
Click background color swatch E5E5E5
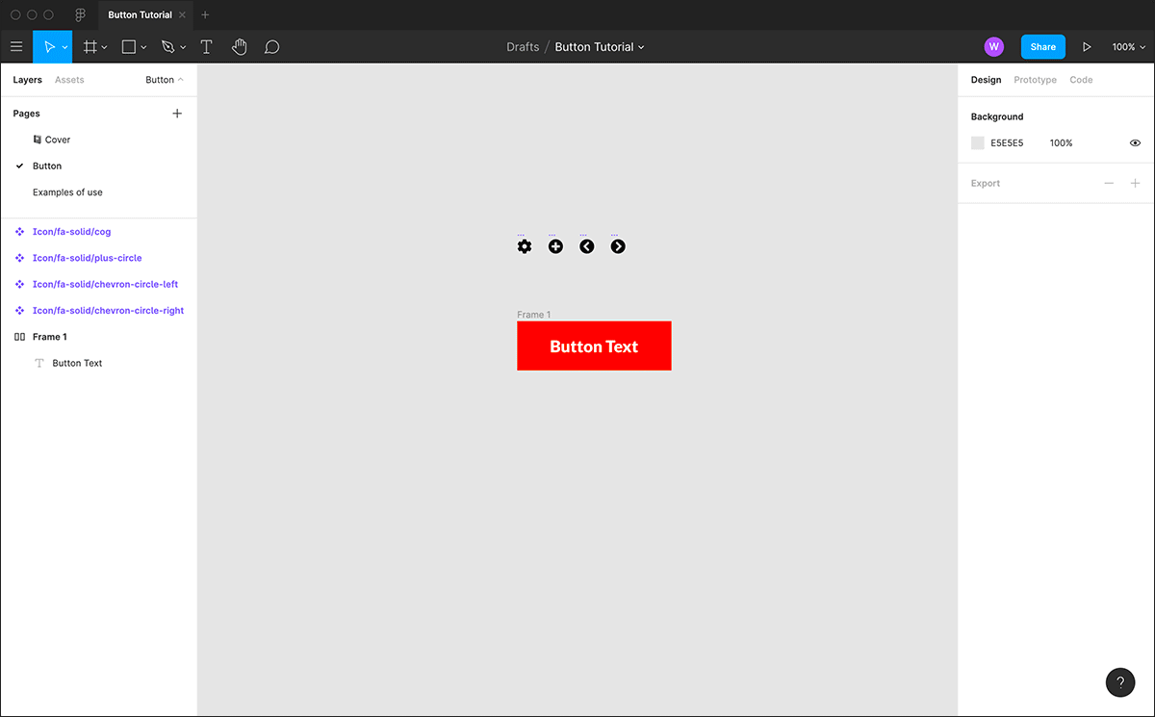click(978, 143)
